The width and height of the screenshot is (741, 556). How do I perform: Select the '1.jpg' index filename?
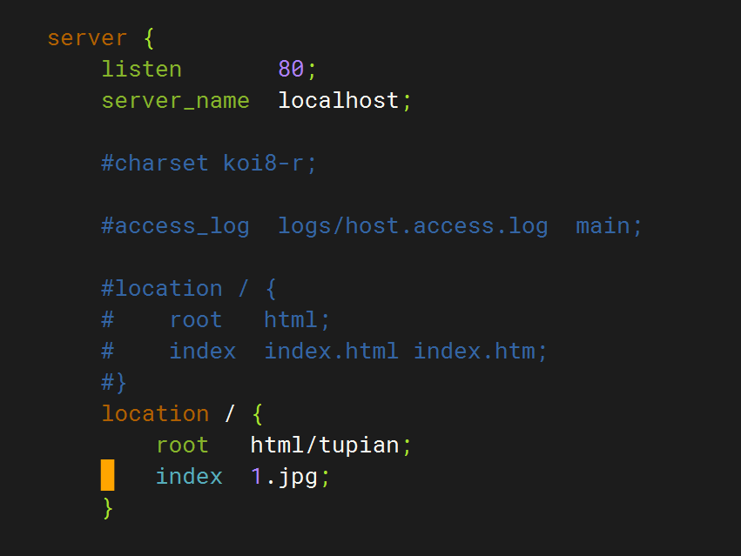pyautogui.click(x=287, y=476)
